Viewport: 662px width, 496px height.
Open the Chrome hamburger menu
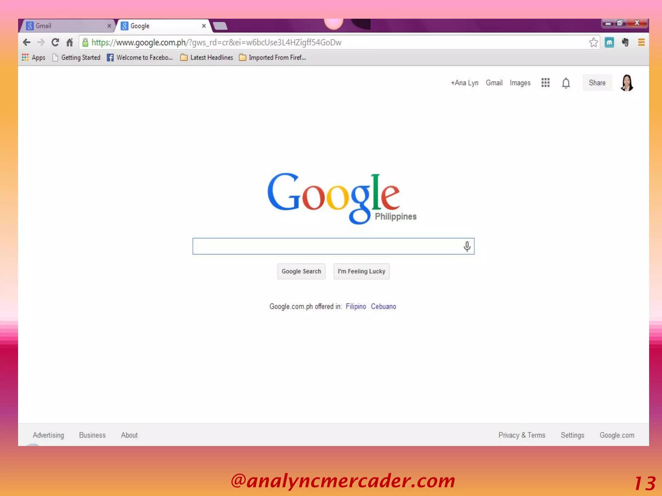point(641,42)
